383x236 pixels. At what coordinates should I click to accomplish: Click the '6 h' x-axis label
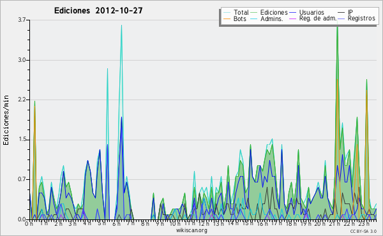[x=117, y=224]
